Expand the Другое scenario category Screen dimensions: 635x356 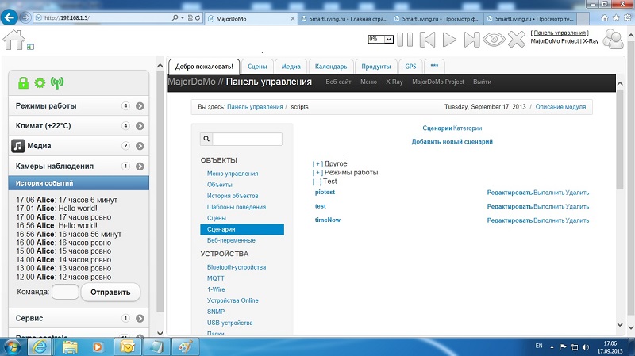pyautogui.click(x=317, y=163)
